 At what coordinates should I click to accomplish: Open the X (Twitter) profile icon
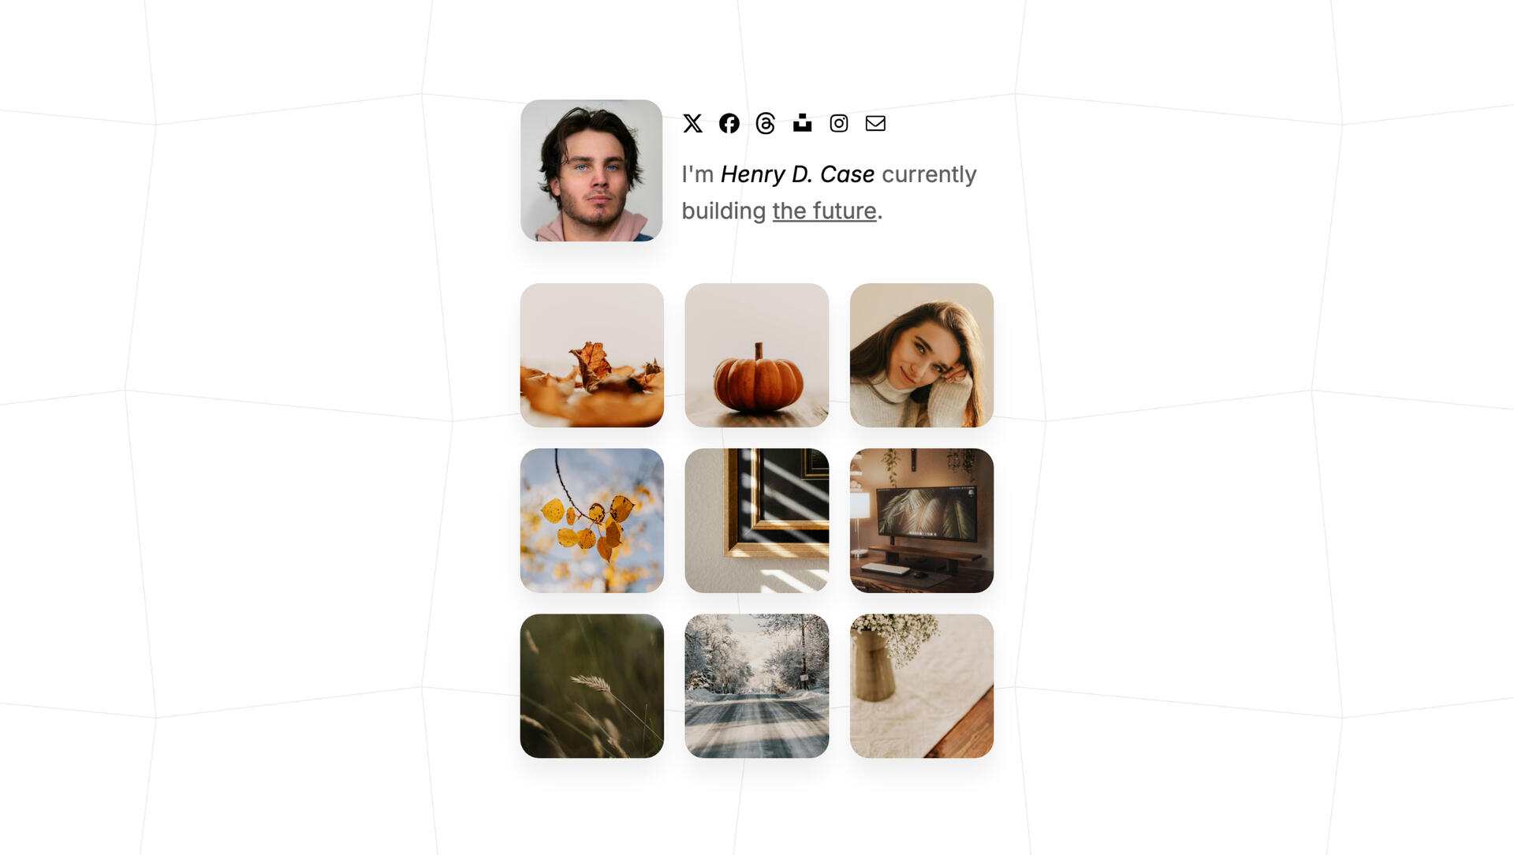point(692,123)
